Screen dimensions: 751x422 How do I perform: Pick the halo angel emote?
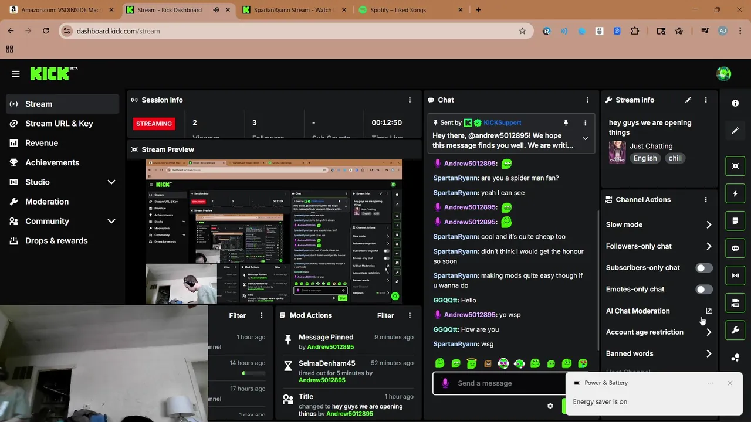(472, 363)
